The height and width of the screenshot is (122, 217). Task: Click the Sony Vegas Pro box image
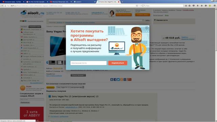(x=58, y=46)
